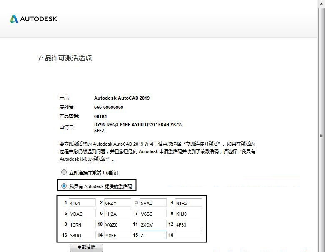Click activation code field 7 containing V6SC
Viewport: 325px width, 252px height.
153,213
